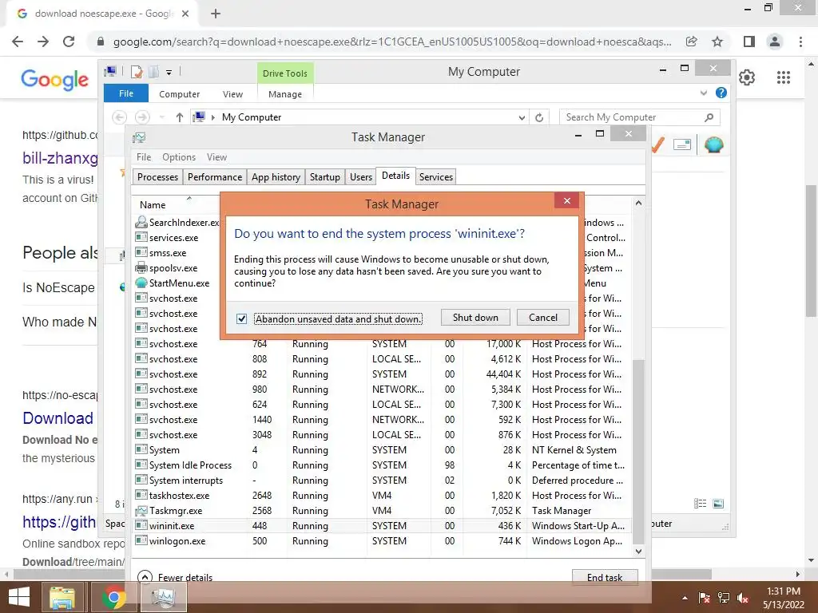Click End task in Task Manager
The width and height of the screenshot is (818, 613).
pos(605,577)
